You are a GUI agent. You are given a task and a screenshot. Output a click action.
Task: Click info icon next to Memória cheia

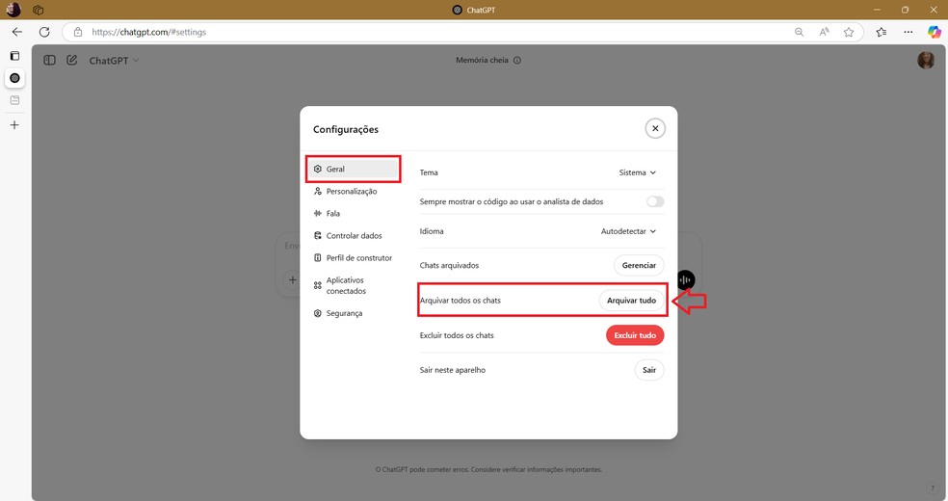(517, 60)
